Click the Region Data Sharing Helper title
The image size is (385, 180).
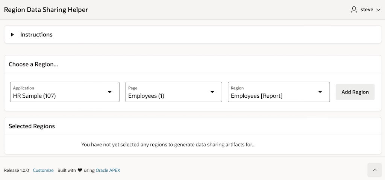(46, 10)
